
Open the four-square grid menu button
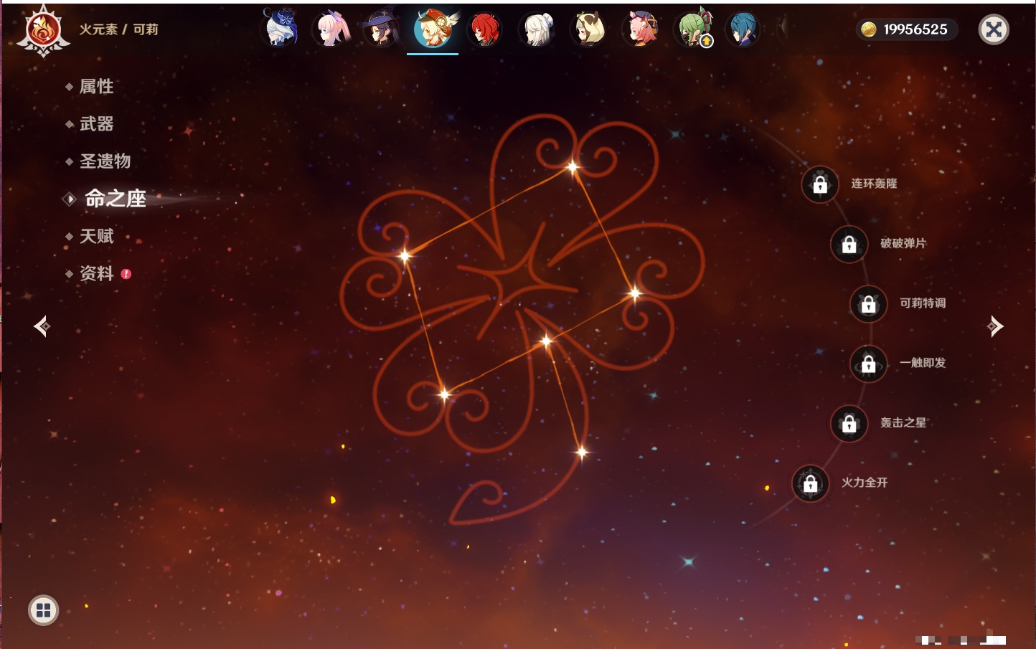point(43,610)
